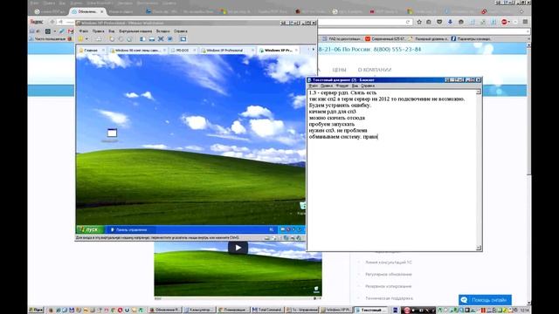Click Пуск Start button on host taskbar
This screenshot has width=559, height=314.
click(x=36, y=311)
